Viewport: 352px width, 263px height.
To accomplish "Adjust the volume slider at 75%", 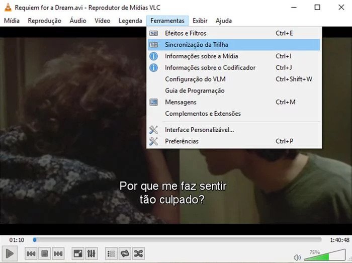I will (325, 255).
